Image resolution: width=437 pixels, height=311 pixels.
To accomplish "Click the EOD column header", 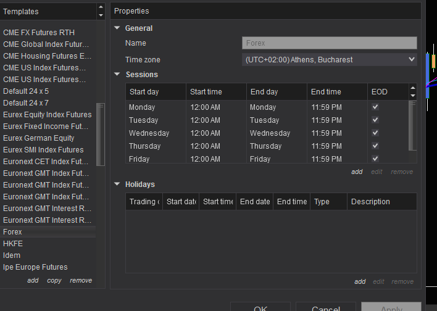I will tap(388, 92).
